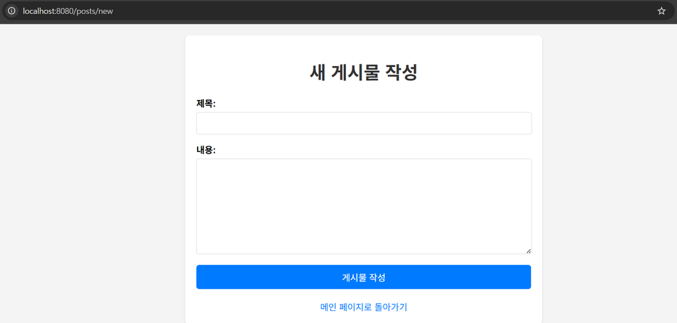This screenshot has height=323, width=677.
Task: Open the 메인 페이지로 돌아가기 link
Action: click(x=364, y=307)
